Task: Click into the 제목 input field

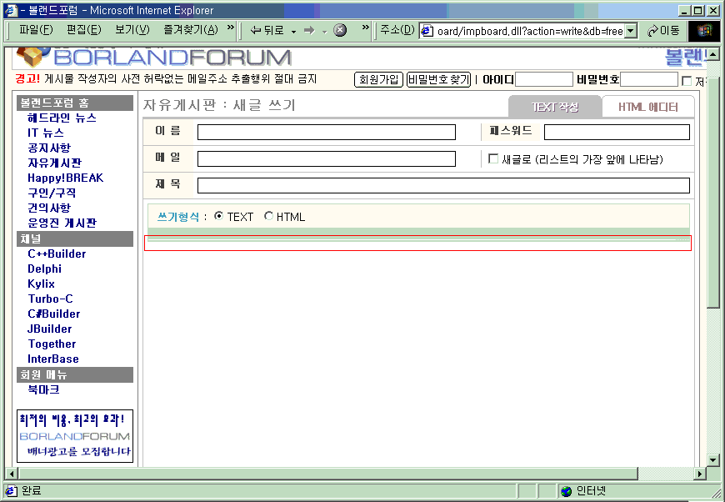Action: coord(443,185)
